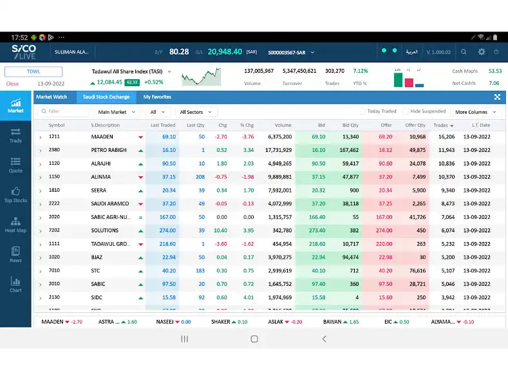
Task: Switch to the My Favorites tab
Action: pos(157,97)
